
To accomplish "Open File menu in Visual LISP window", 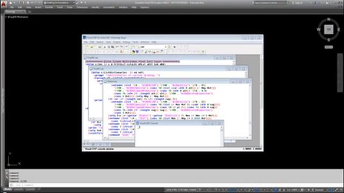I will 86,42.
